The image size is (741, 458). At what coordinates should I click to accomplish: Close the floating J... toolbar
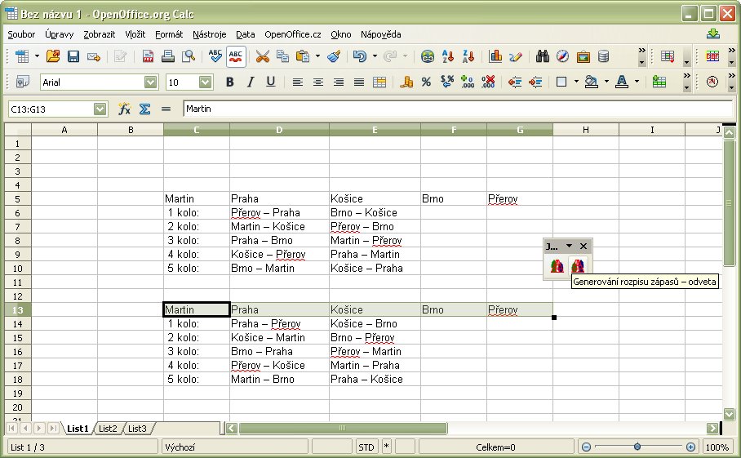click(583, 246)
